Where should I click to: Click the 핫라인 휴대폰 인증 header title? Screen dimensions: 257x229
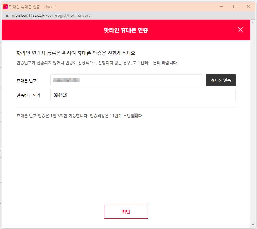126,30
